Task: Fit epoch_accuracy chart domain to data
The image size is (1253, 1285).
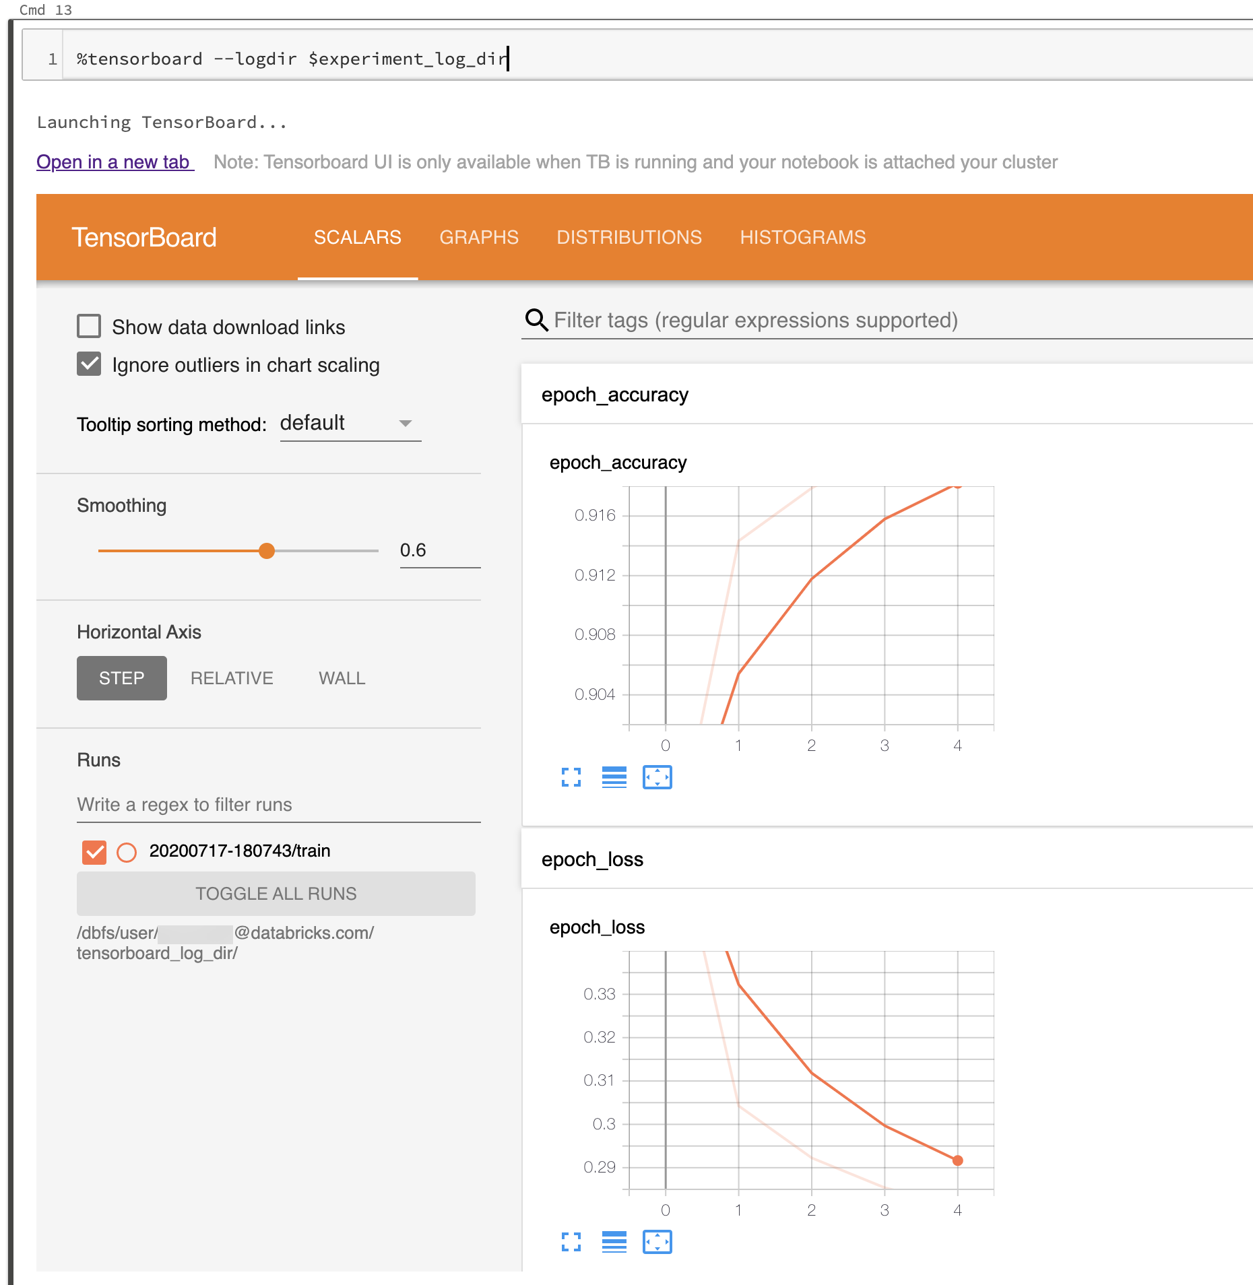Action: (657, 777)
